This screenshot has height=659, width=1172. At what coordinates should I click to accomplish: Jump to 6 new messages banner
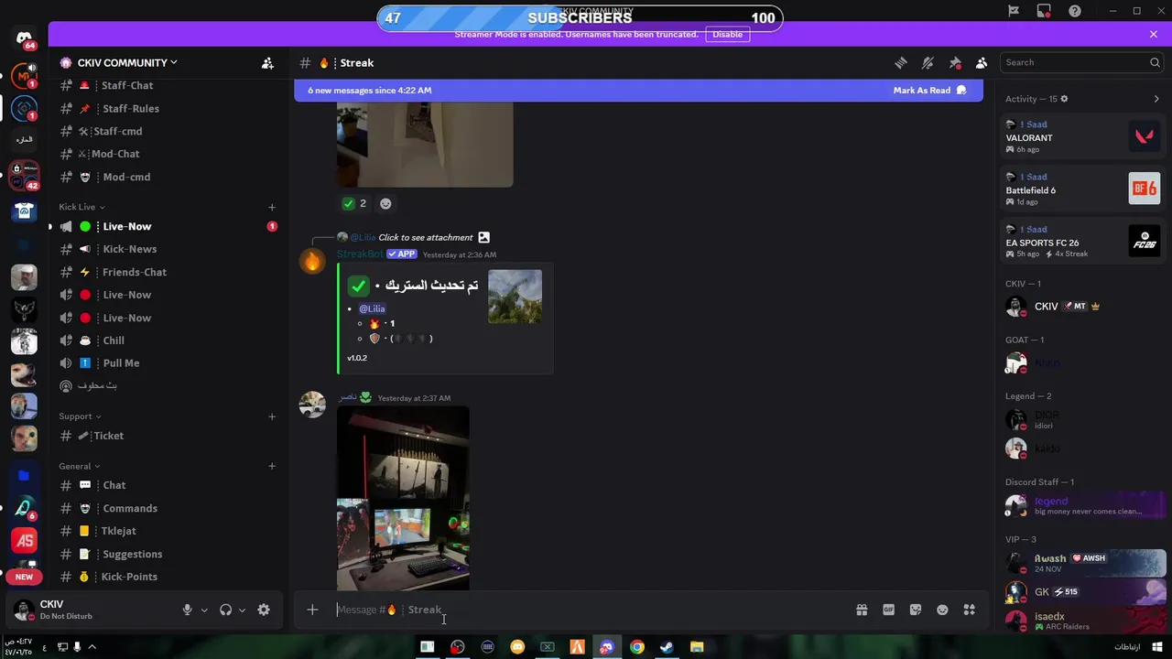click(638, 91)
